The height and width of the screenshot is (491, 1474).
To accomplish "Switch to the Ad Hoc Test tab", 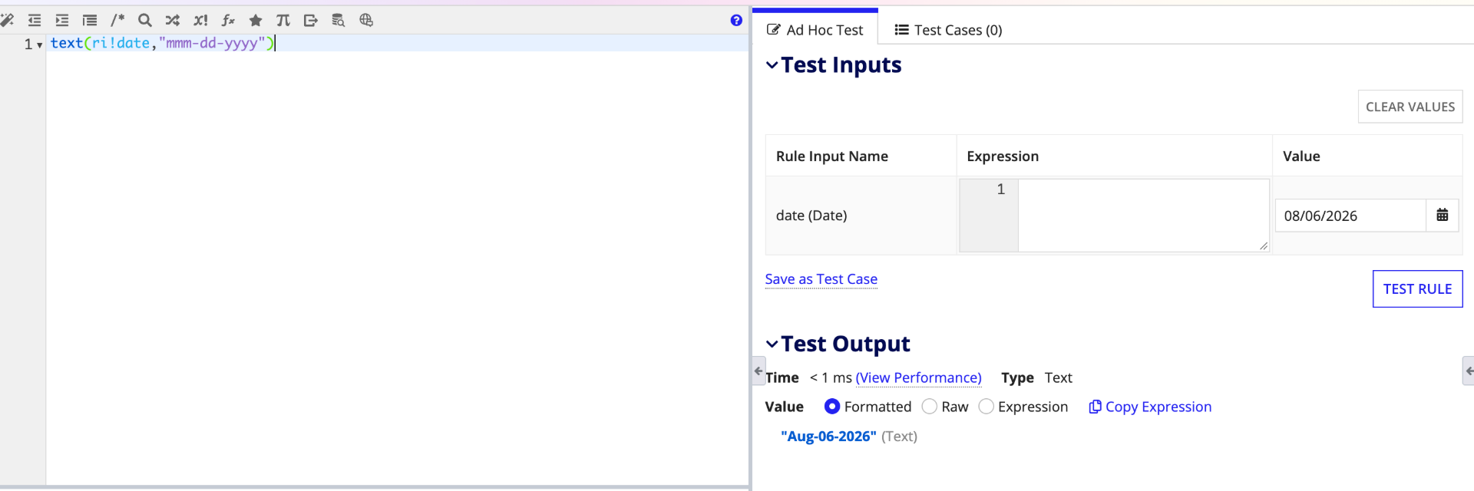I will click(815, 30).
